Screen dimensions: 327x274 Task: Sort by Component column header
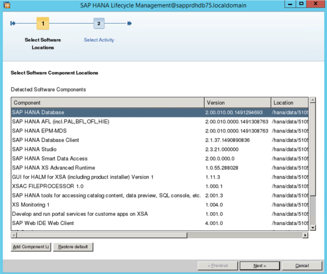click(107, 103)
